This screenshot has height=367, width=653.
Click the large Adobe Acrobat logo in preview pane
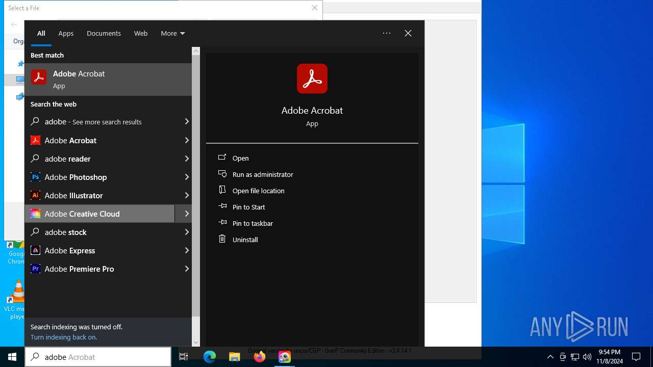312,78
